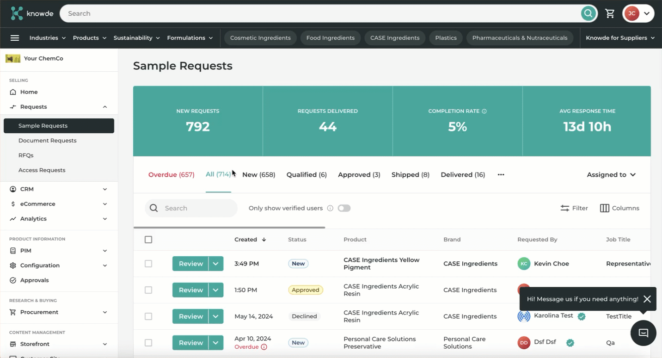662x358 pixels.
Task: Click Dsf Dsf's verified badge
Action: [x=570, y=343]
